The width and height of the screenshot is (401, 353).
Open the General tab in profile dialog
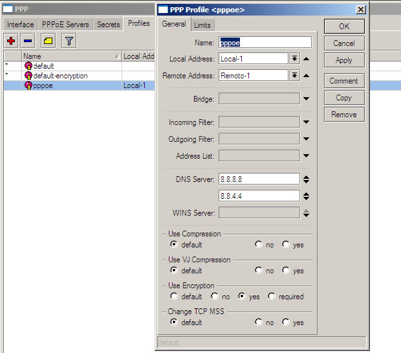pyautogui.click(x=174, y=24)
